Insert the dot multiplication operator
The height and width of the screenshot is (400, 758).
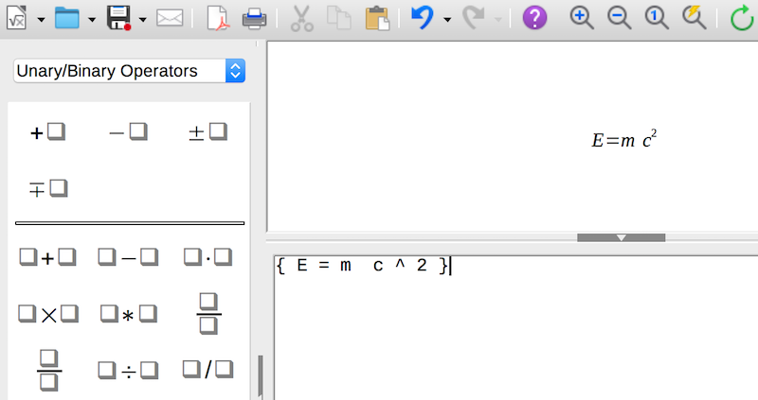(208, 257)
